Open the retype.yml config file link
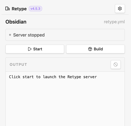This screenshot has width=131, height=126. (114, 22)
